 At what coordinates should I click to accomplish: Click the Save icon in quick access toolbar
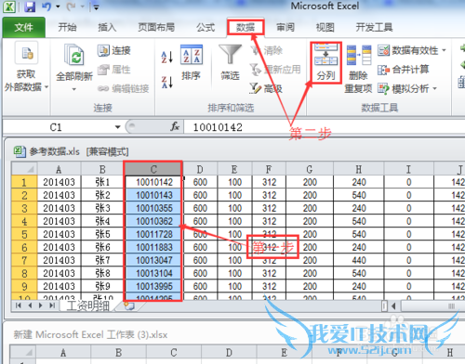pos(30,6)
